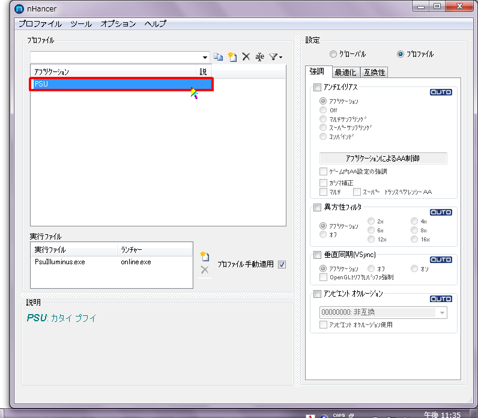478x418 pixels.
Task: Select the PSU profile row
Action: [x=122, y=84]
